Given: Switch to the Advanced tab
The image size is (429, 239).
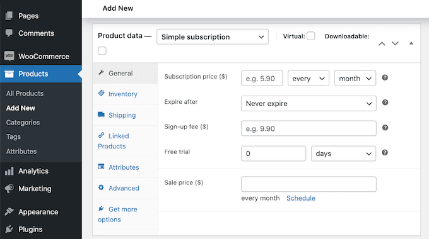Looking at the screenshot, I should pos(126,188).
